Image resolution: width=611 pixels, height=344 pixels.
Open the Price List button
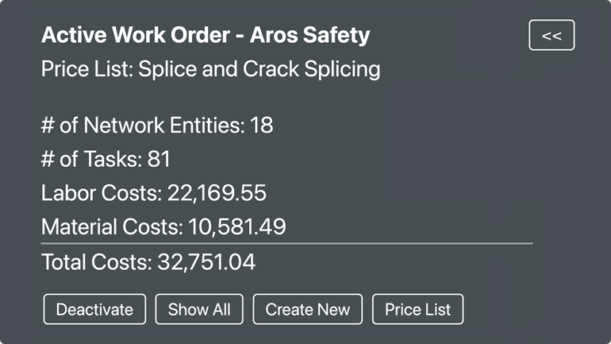coord(417,309)
